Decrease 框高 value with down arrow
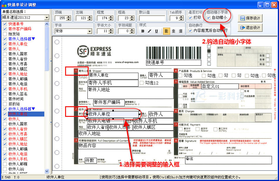The width and height of the screenshot is (279, 181). coord(132,19)
